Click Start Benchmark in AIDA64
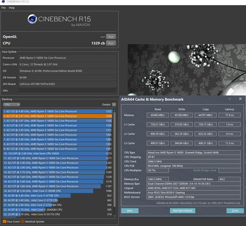Image resolution: width=246 pixels, height=226 pixels. coord(182,211)
